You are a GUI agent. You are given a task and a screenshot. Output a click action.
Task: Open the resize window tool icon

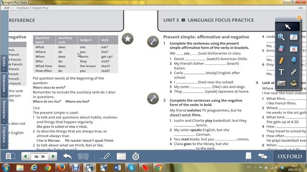pyautogui.click(x=294, y=37)
